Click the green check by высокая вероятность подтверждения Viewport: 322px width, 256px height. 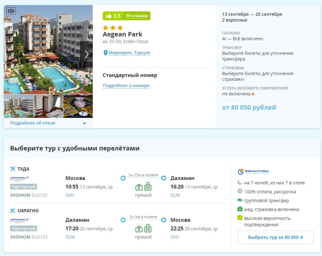[x=240, y=218]
